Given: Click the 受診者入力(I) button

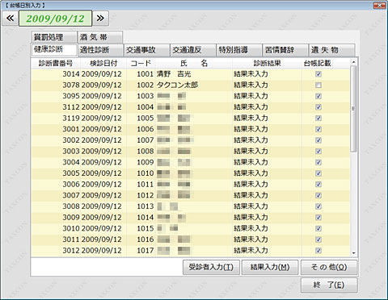Looking at the screenshot, I should pos(211,267).
